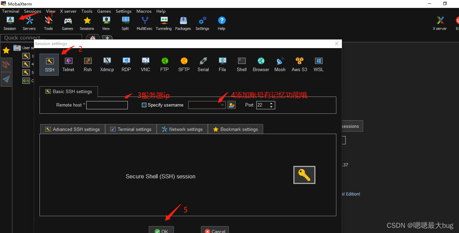Image resolution: width=459 pixels, height=233 pixels.
Task: Click the manage credentials user icon
Action: [x=232, y=105]
